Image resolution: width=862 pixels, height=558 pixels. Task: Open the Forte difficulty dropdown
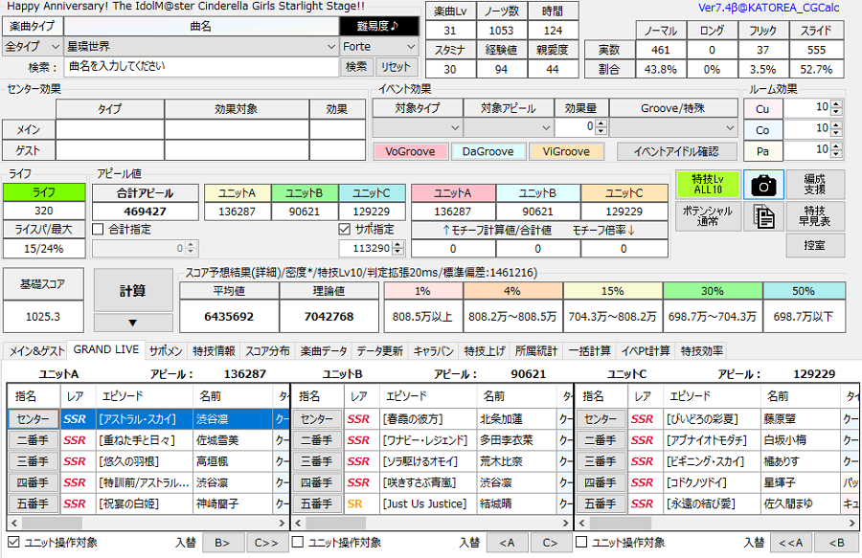pos(378,47)
